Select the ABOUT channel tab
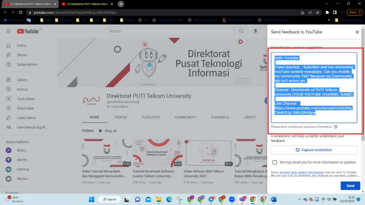Viewport: 365px width, 205px height. tap(250, 117)
